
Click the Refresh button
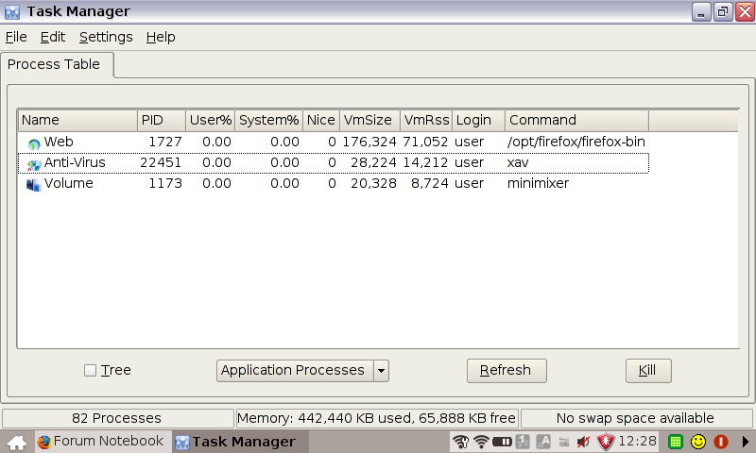[507, 371]
